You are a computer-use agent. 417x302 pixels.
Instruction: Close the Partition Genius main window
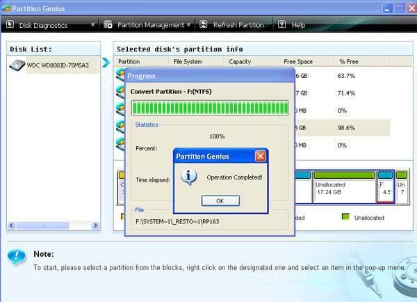(x=411, y=8)
